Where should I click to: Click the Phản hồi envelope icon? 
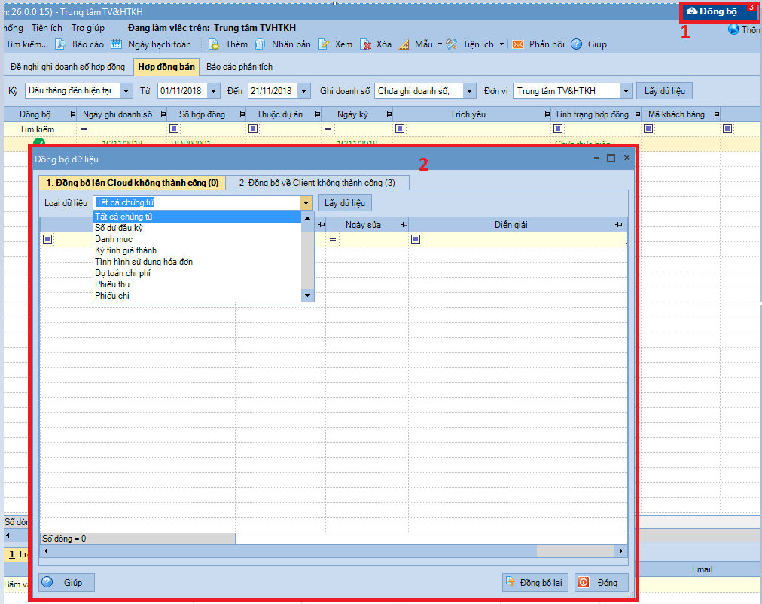point(518,44)
